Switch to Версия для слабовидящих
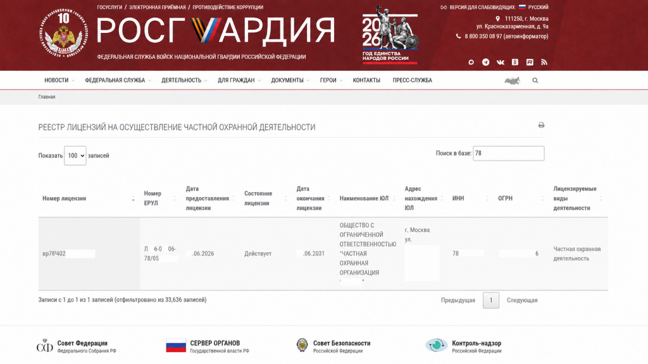Viewport: 648px width, 364px height. 482,8
